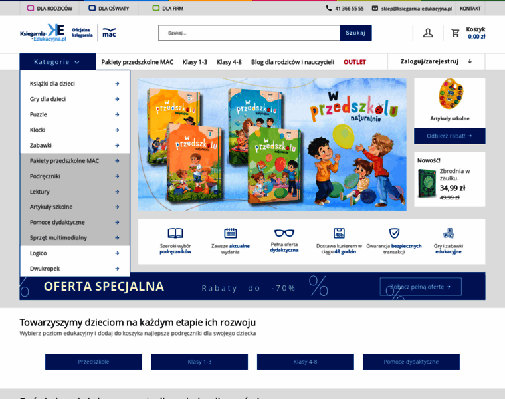Click the Pomoce dydaktyczne blue button
Viewport: 505px width, 399px height.
(411, 362)
